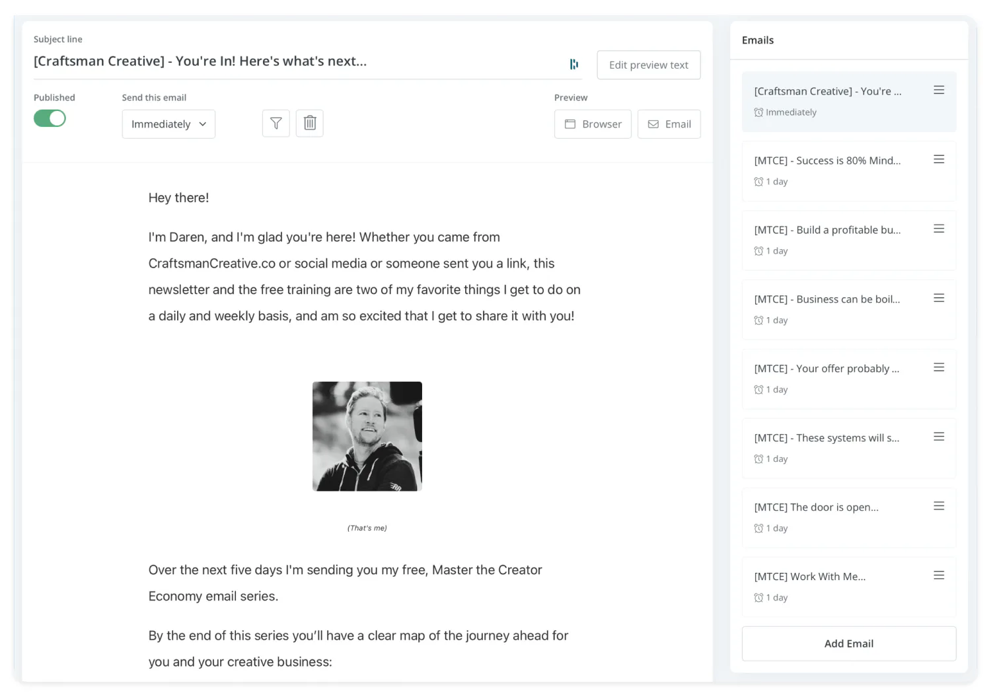The width and height of the screenshot is (991, 699).
Task: Click drag handle for 'Work With Me' email
Action: pos(938,576)
